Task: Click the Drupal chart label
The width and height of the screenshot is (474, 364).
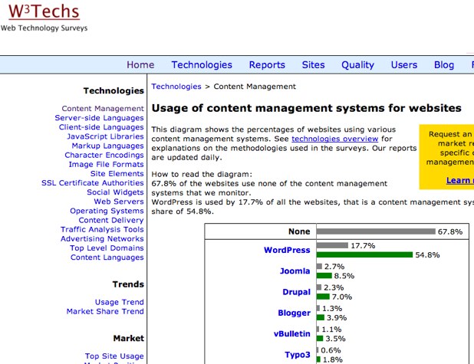Action: pos(297,292)
